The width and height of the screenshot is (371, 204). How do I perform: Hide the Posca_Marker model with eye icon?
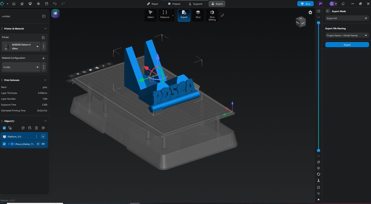tap(43, 144)
